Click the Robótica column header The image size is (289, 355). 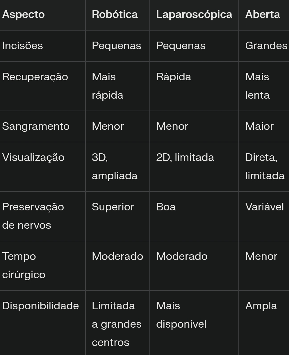115,15
